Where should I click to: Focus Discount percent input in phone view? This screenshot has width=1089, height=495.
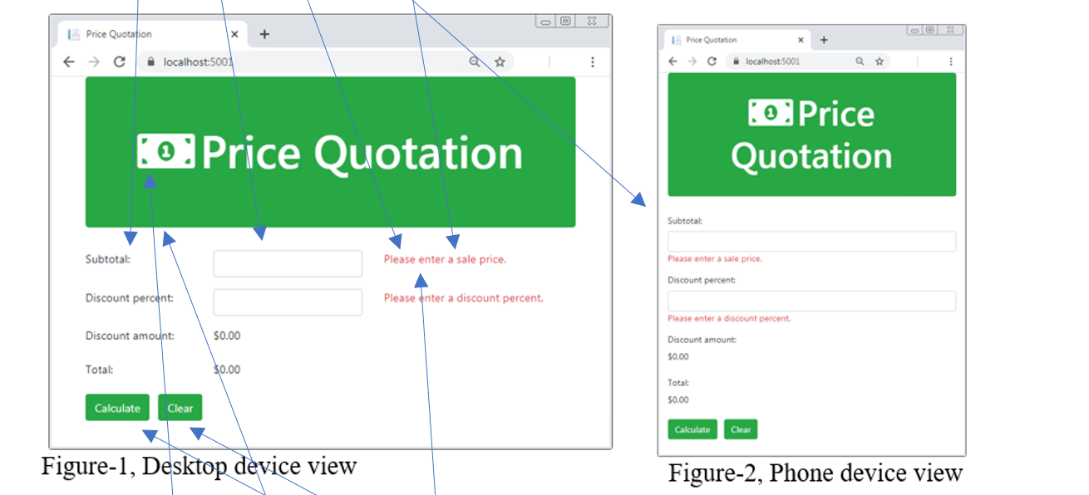(x=812, y=301)
